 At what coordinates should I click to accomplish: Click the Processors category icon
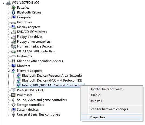[x=14, y=95]
